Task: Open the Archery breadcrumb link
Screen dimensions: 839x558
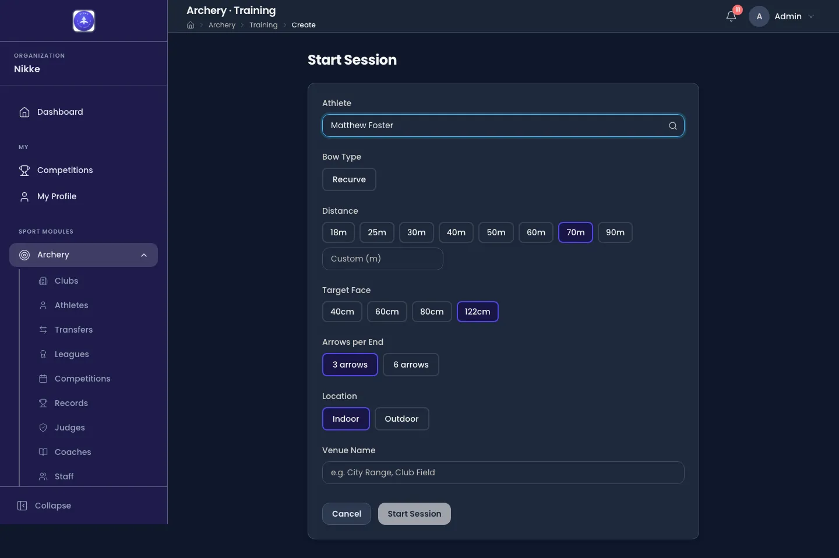Action: tap(222, 25)
